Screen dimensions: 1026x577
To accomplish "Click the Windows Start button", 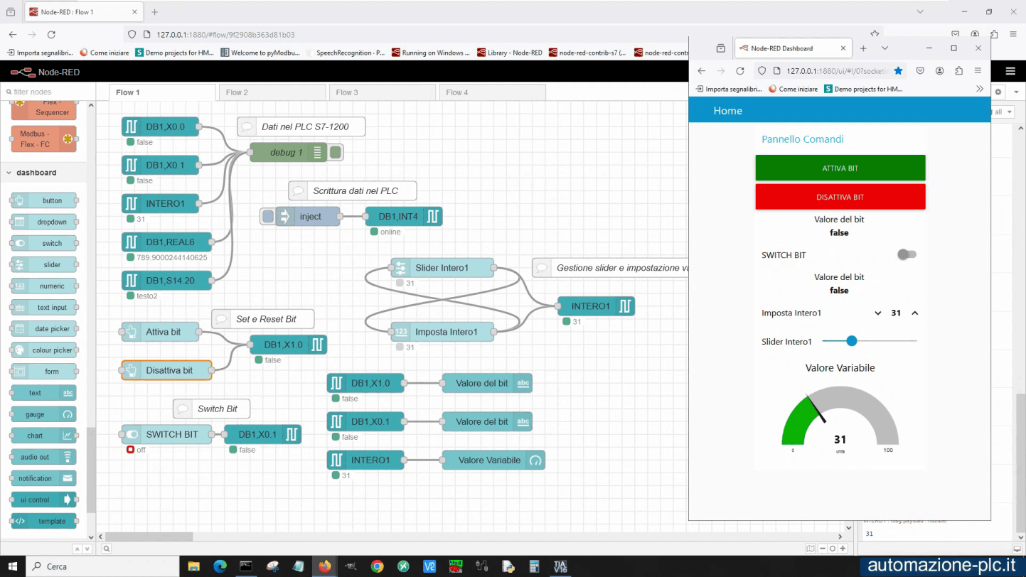I will point(13,566).
